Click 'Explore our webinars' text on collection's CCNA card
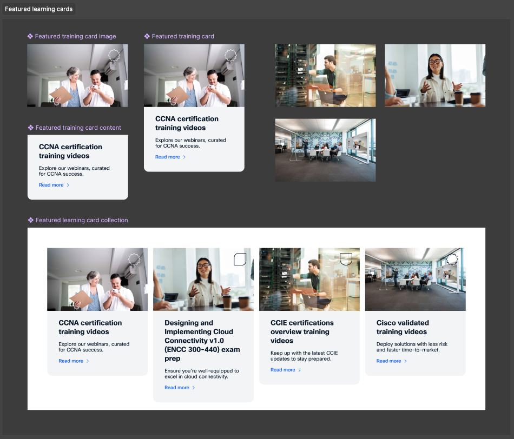The height and width of the screenshot is (439, 514). [94, 347]
